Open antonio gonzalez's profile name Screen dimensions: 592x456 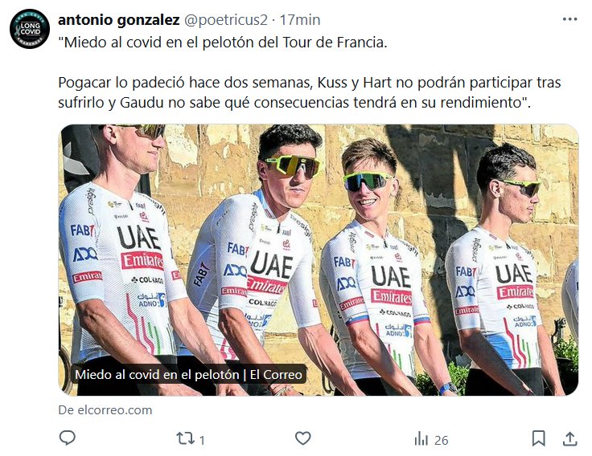[x=118, y=19]
